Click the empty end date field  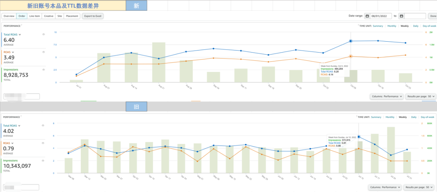(415, 16)
